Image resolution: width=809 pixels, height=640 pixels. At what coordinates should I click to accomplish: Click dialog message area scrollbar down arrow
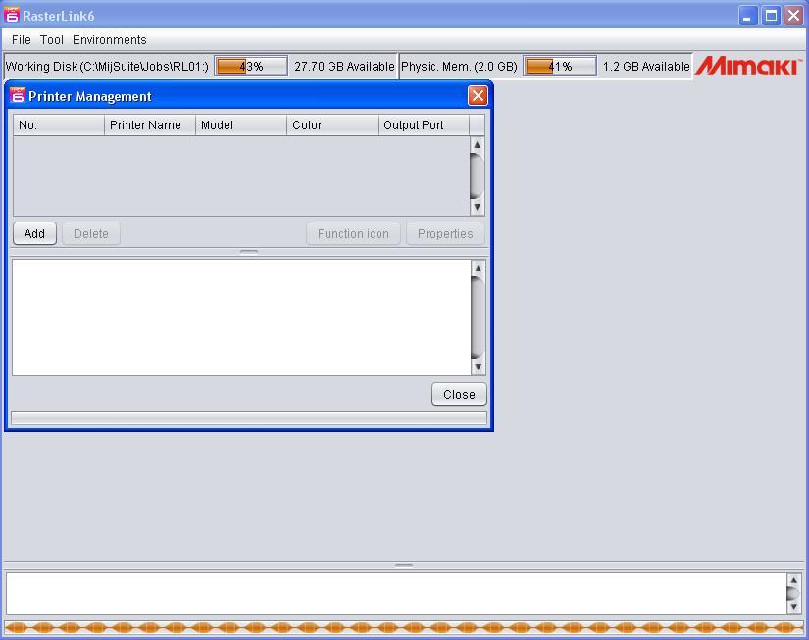coord(478,368)
